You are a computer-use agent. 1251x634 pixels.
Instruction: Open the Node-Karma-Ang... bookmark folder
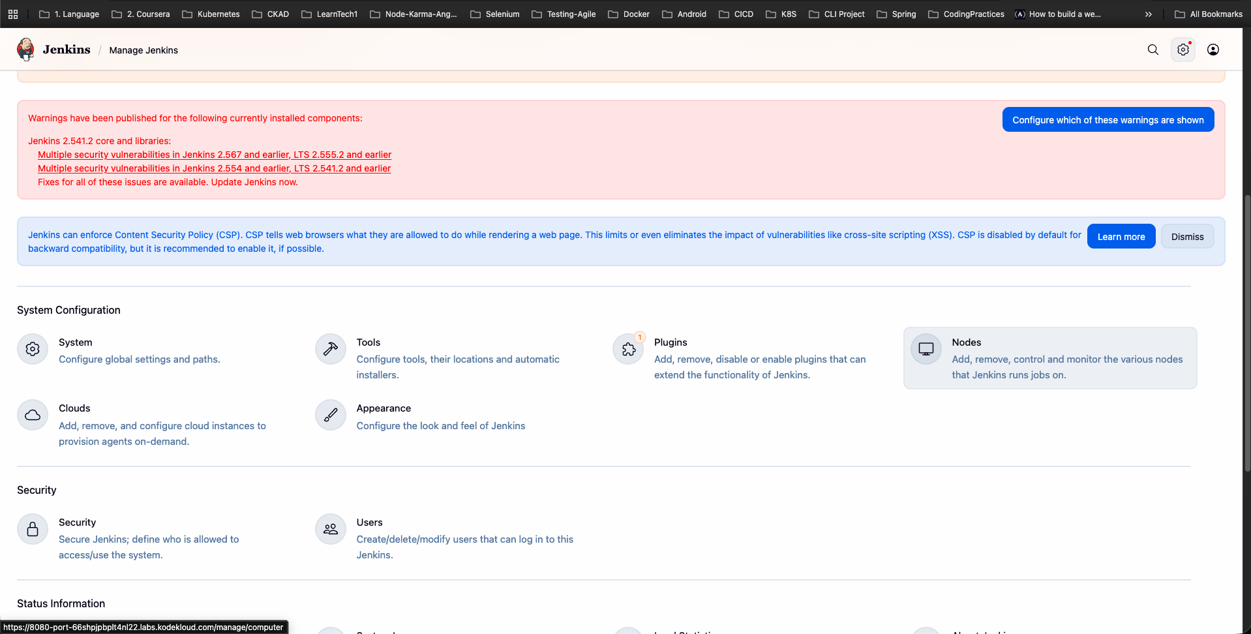click(414, 14)
